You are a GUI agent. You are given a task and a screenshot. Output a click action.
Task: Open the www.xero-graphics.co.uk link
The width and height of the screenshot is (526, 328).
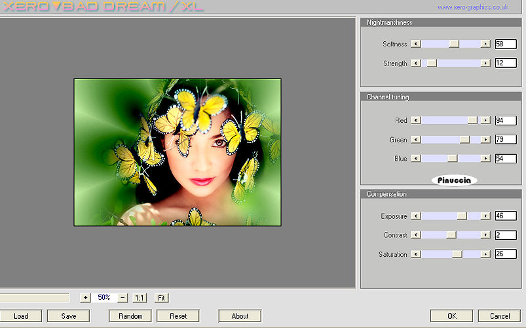tap(473, 7)
